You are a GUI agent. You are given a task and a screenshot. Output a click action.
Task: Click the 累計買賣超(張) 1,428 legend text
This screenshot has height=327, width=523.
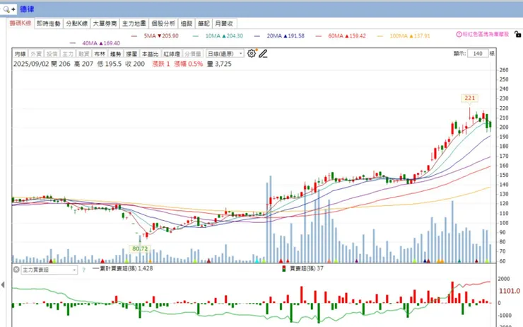(x=127, y=268)
